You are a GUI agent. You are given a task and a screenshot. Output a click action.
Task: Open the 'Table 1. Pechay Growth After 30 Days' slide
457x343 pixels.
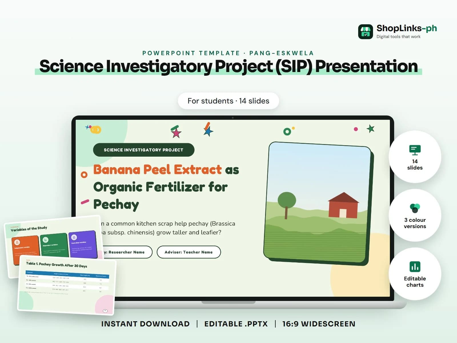click(x=67, y=286)
